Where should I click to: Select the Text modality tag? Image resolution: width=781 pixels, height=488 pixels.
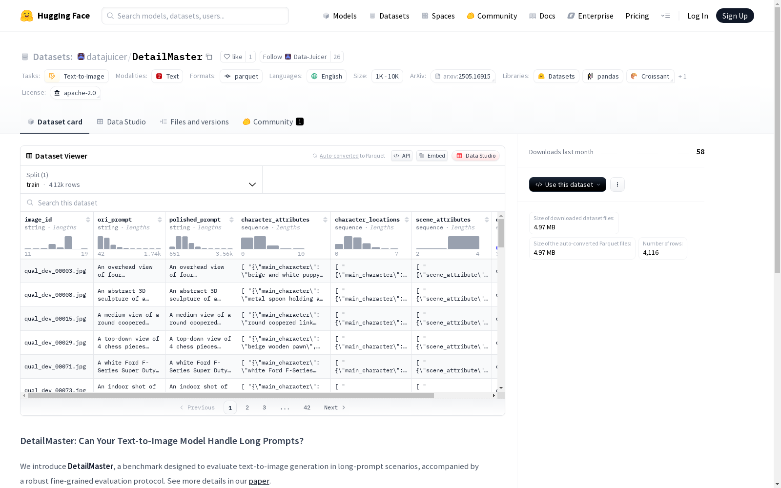pyautogui.click(x=167, y=76)
